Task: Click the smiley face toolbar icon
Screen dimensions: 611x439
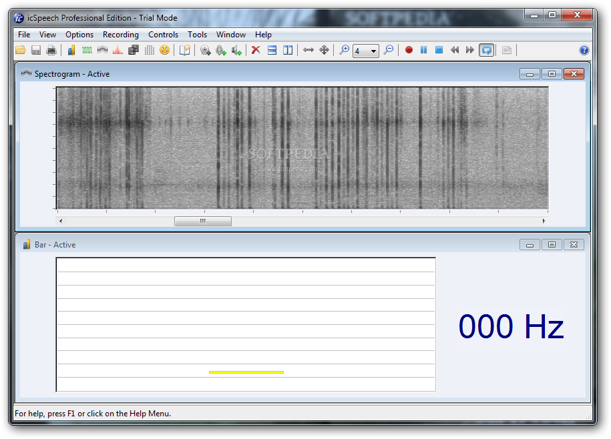Action: pyautogui.click(x=165, y=50)
